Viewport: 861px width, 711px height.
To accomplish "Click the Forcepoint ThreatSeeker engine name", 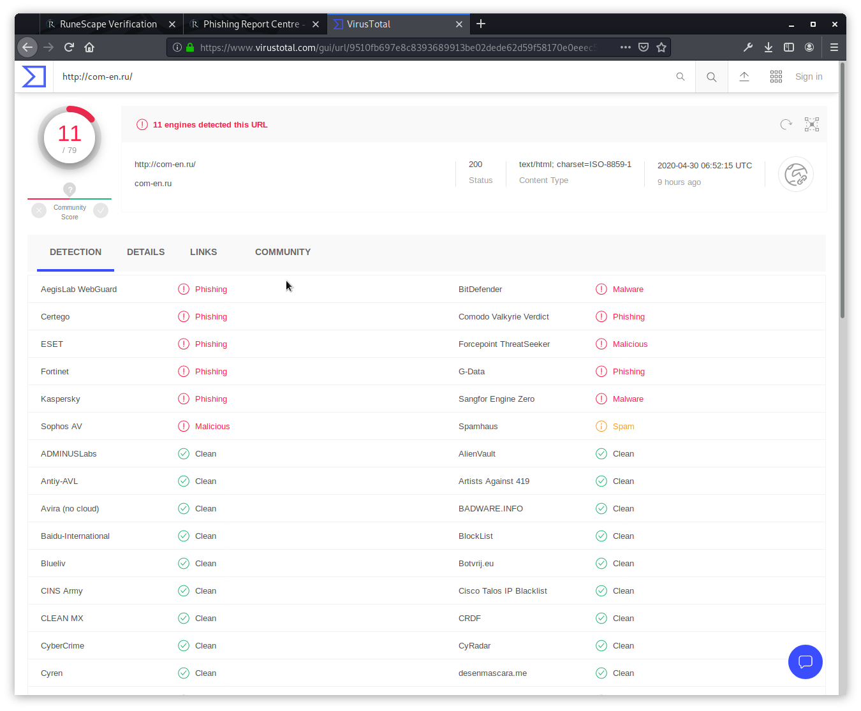I will [x=504, y=344].
